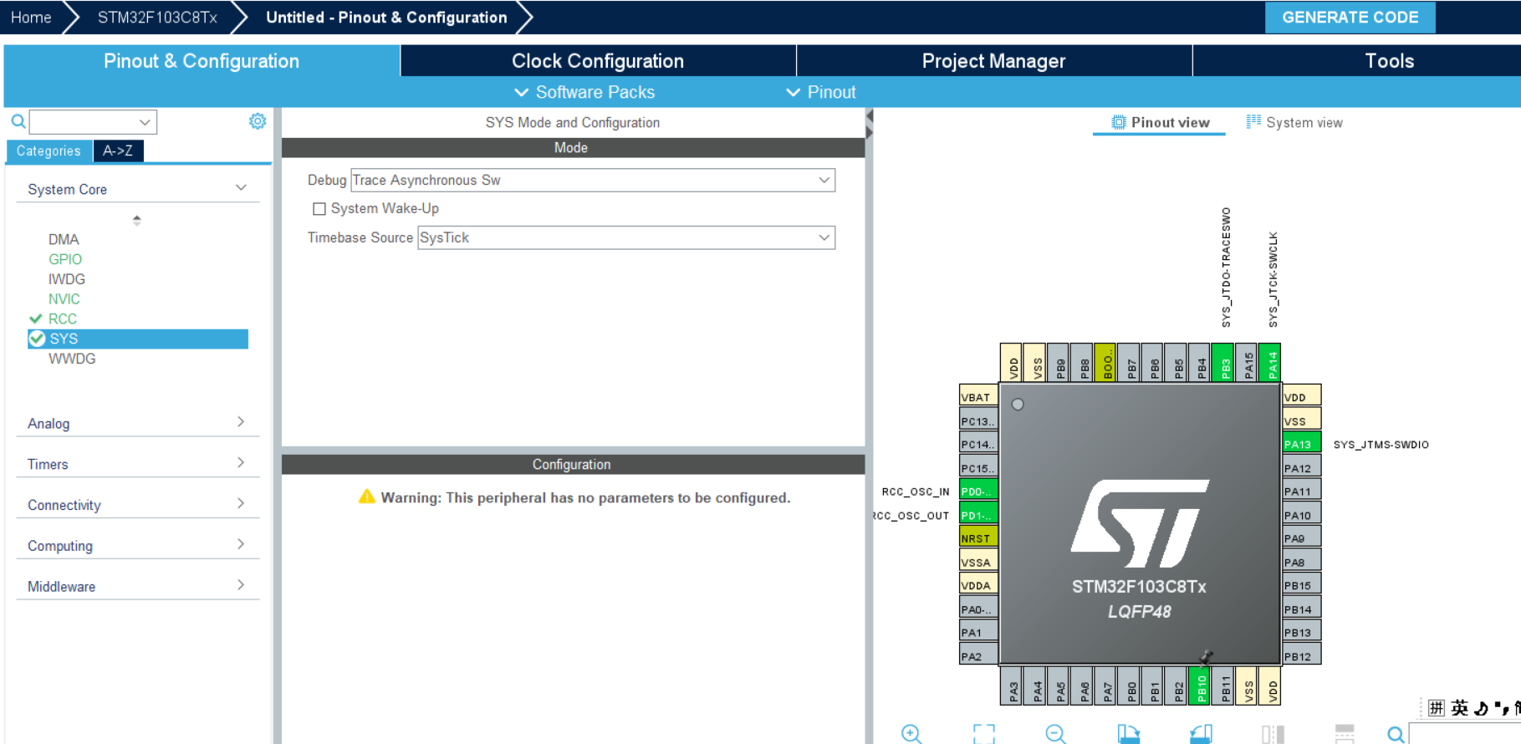Select the SYS peripheral in System Core

(x=64, y=339)
